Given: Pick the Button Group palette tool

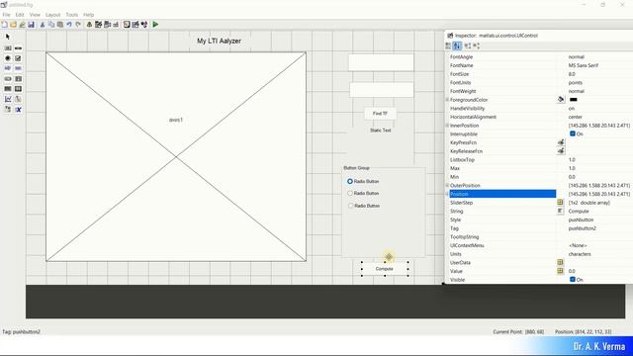Looking at the screenshot, I should pyautogui.click(x=8, y=110).
